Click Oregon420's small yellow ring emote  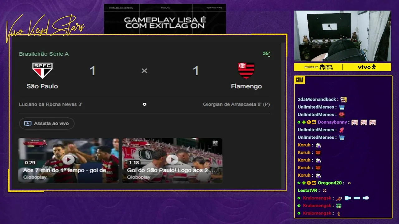pos(349,183)
